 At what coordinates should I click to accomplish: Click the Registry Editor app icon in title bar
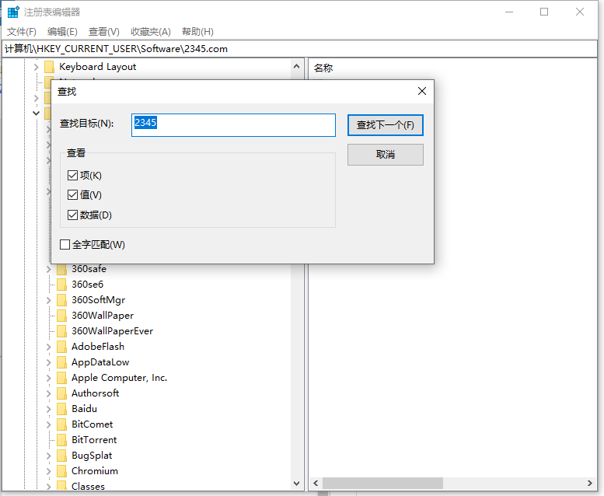pos(13,12)
